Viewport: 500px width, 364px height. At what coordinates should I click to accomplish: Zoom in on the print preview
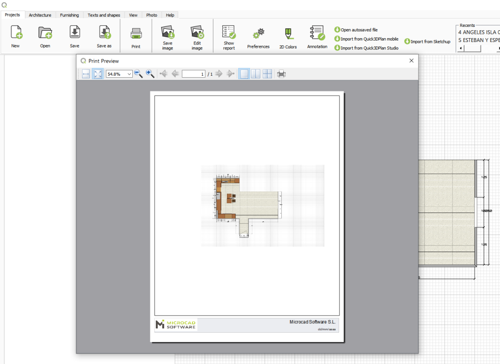[150, 74]
